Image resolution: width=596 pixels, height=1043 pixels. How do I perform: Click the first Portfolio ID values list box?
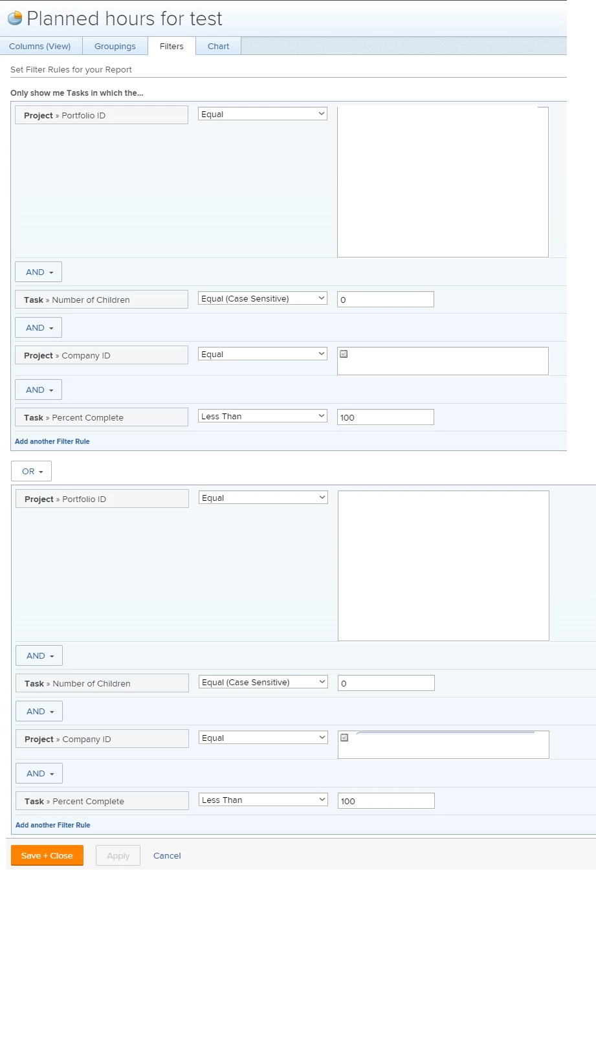[443, 182]
